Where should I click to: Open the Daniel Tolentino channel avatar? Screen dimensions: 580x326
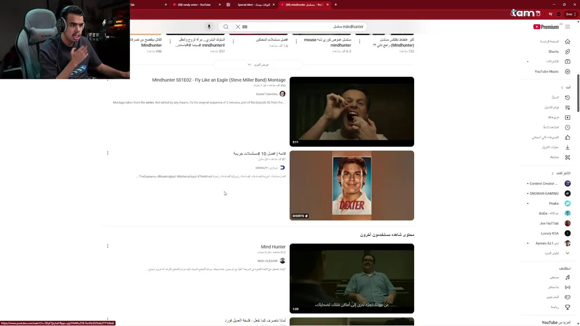point(282,94)
